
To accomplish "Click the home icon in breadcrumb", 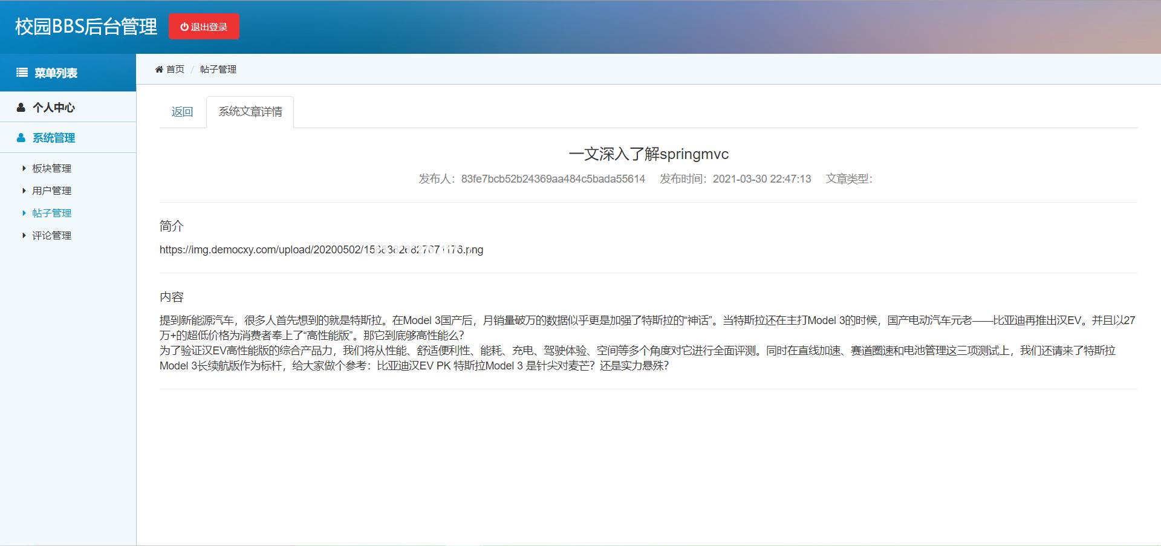I will coord(160,69).
